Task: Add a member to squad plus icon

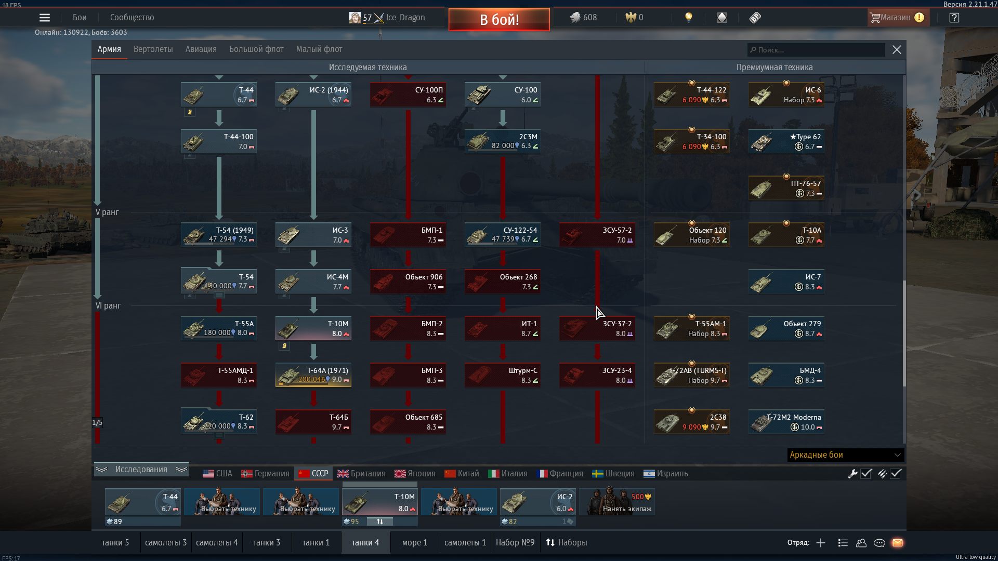Action: click(x=821, y=543)
